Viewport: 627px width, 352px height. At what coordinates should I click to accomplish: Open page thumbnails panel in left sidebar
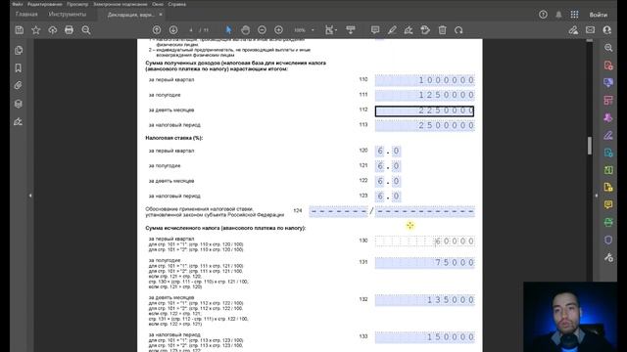(19, 50)
